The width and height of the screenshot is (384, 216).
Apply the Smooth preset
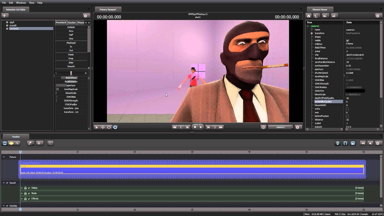click(71, 66)
